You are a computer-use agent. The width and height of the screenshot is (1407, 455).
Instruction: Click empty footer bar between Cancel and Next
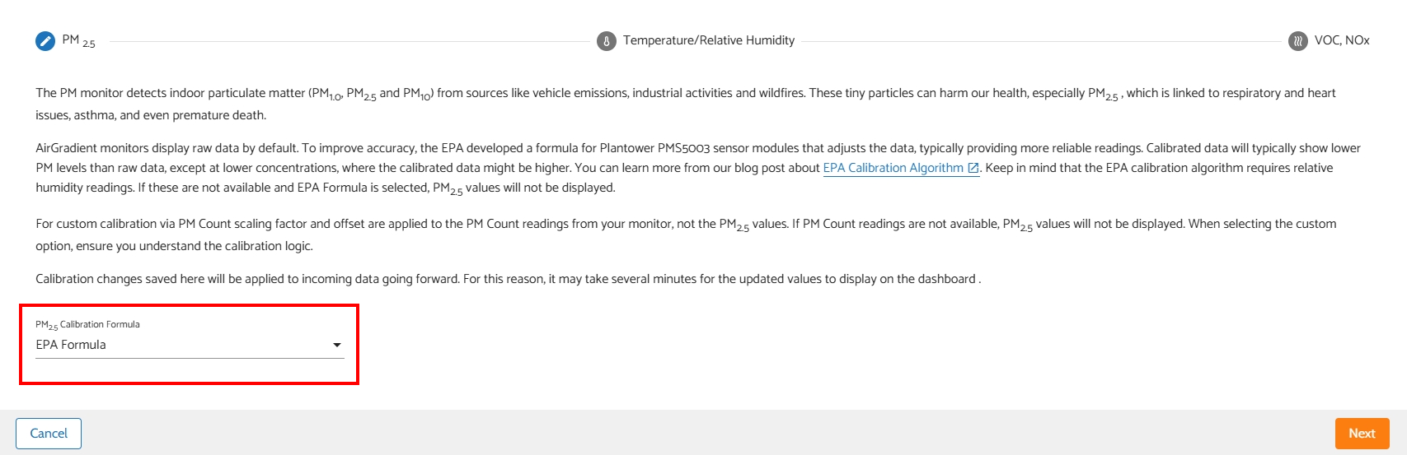pos(701,434)
